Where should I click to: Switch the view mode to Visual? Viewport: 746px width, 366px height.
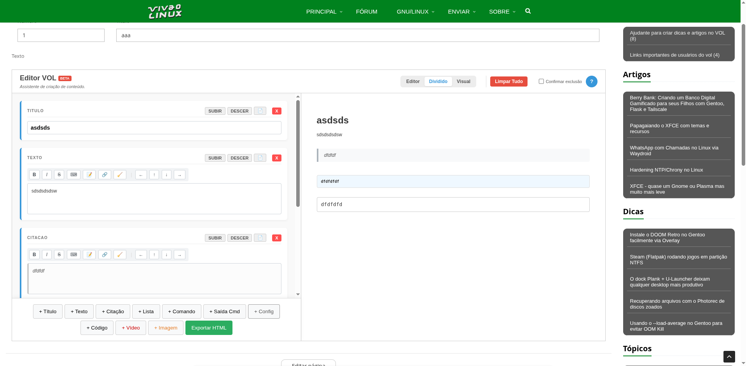tap(463, 82)
